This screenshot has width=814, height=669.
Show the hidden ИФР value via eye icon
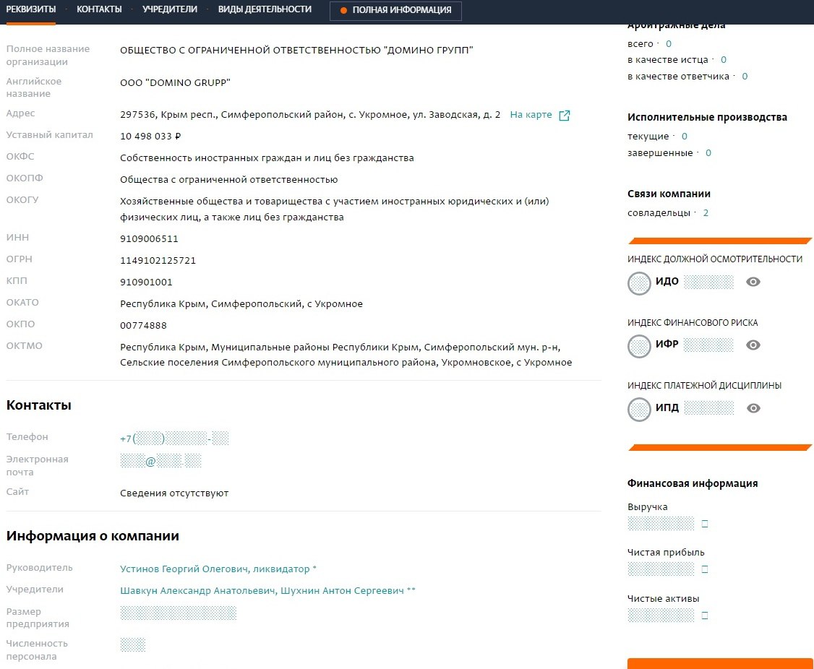tap(753, 345)
